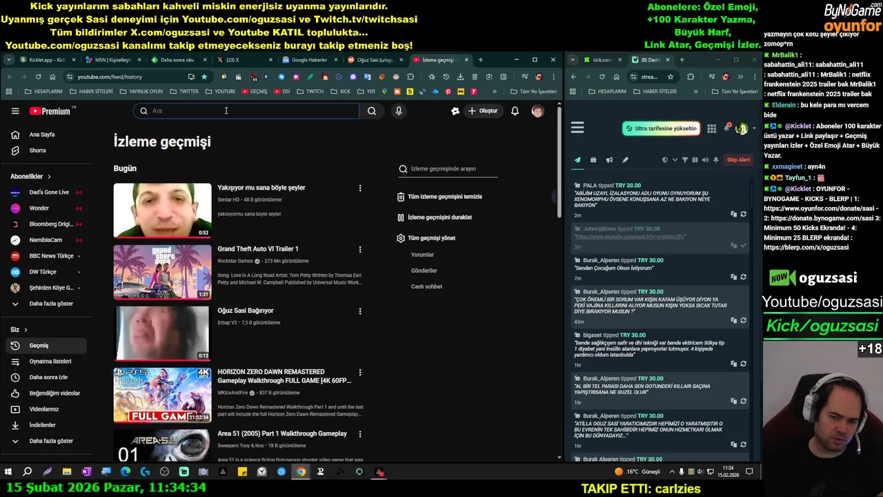Expand the Abonelikler section arrow

pyautogui.click(x=49, y=177)
